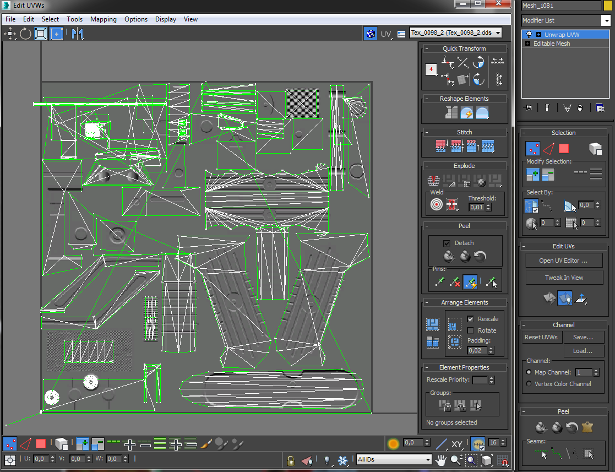Expand the Modifier List dropdown
The image size is (615, 472).
click(606, 21)
